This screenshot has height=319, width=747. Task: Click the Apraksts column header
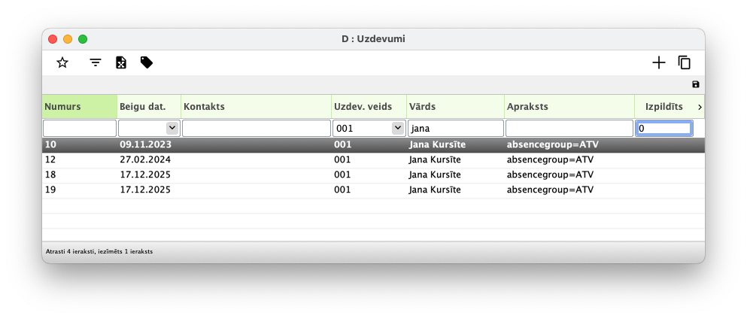(x=568, y=107)
